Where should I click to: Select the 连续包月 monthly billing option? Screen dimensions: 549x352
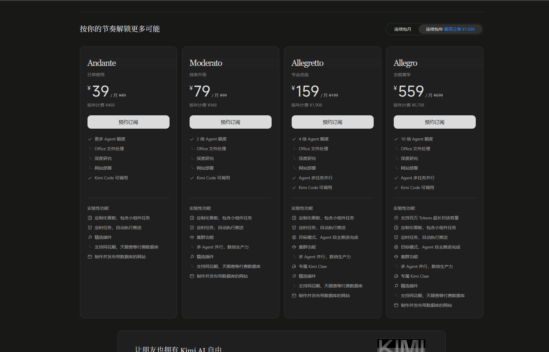pyautogui.click(x=403, y=29)
